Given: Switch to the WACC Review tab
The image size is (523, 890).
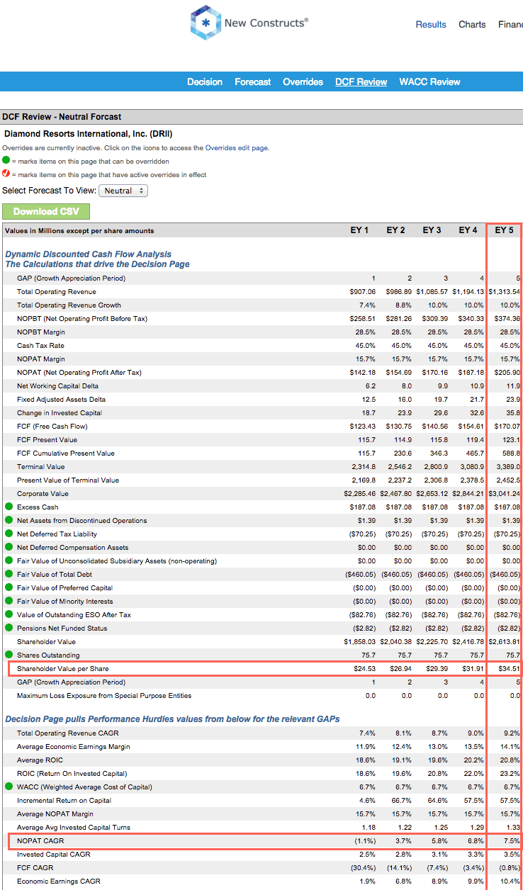Looking at the screenshot, I should click(x=429, y=81).
